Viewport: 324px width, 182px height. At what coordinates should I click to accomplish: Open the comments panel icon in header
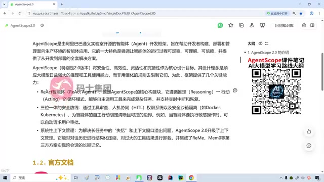pos(304,25)
